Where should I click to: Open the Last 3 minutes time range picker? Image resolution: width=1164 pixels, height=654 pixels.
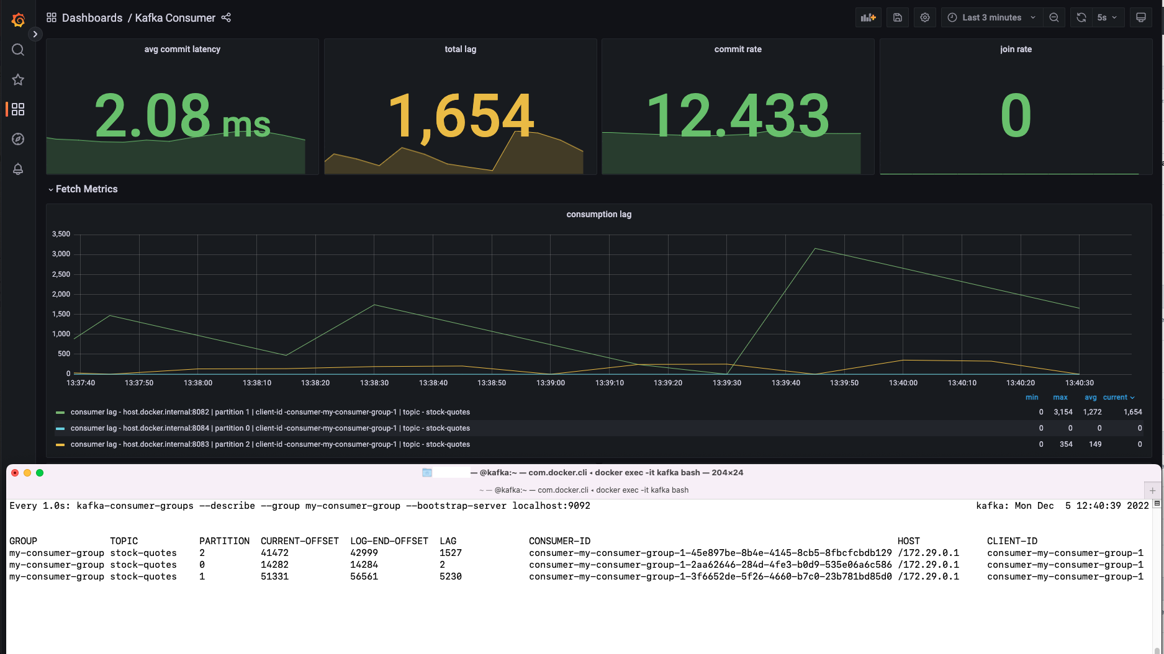[991, 17]
